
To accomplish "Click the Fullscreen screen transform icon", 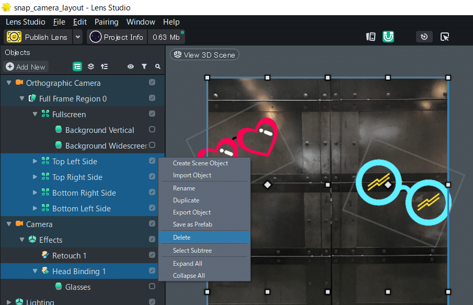I will pyautogui.click(x=45, y=114).
